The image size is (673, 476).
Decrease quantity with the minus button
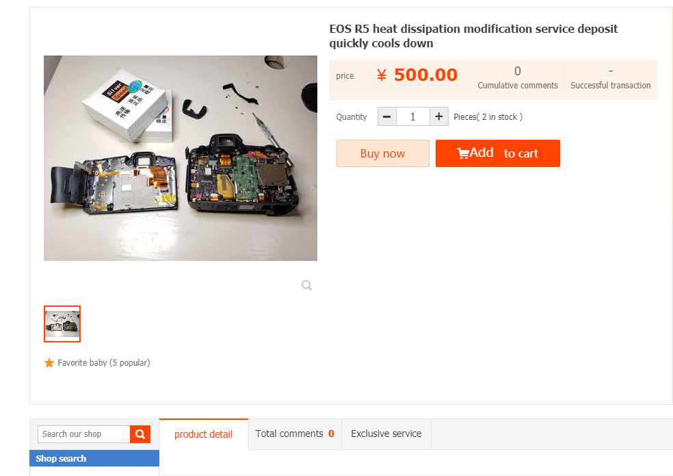click(x=386, y=116)
